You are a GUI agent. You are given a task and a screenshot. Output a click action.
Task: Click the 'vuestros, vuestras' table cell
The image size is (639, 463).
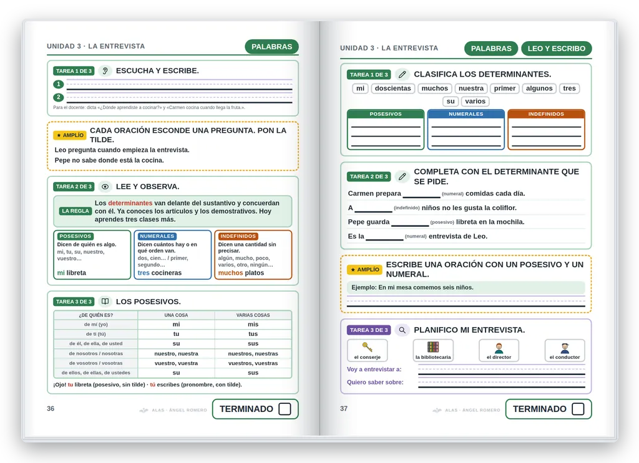[x=253, y=363]
